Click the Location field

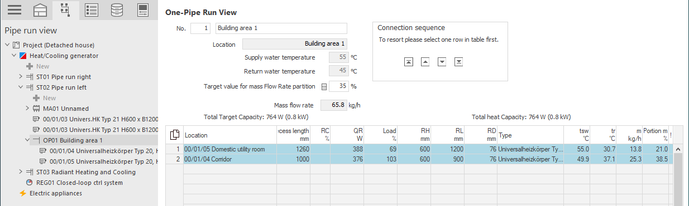tap(295, 43)
